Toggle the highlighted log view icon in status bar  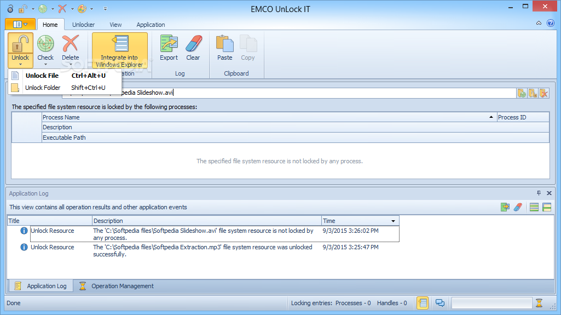click(x=423, y=303)
